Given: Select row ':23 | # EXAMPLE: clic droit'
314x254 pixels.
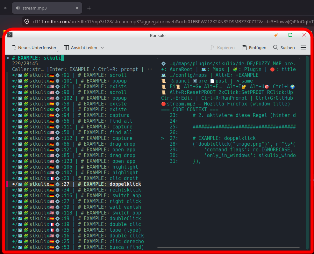Looking at the screenshot, I should coord(75,178).
